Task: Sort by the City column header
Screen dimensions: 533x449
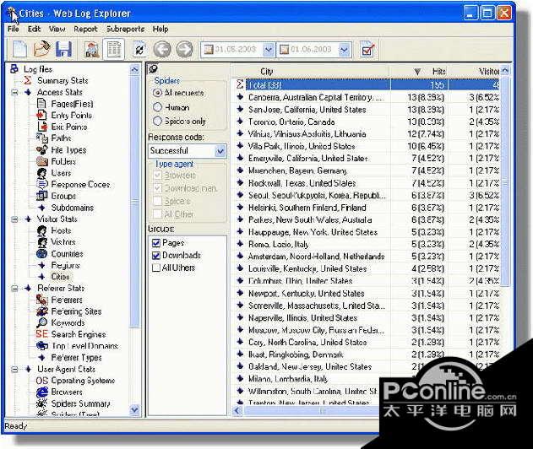Action: [310, 72]
